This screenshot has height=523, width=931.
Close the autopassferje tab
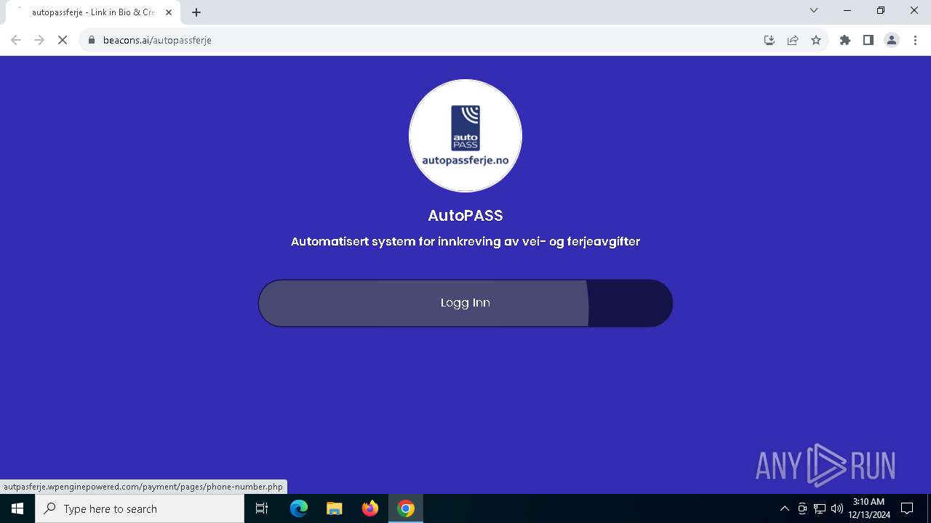point(169,12)
